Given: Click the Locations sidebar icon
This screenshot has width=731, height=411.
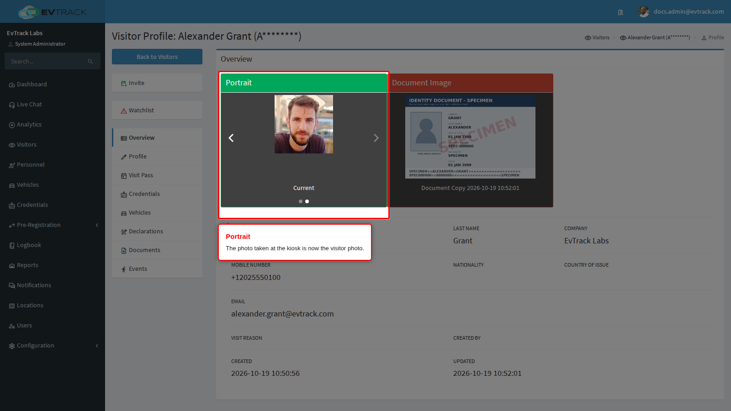Looking at the screenshot, I should [12, 306].
